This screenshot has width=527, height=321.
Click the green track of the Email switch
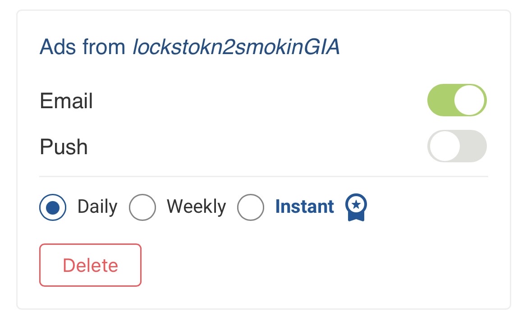point(439,100)
